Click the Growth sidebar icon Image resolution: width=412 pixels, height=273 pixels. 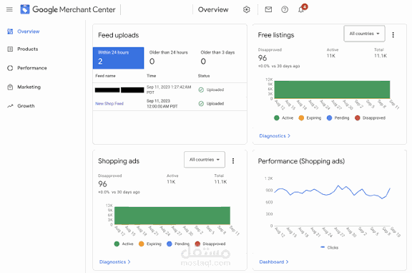10,106
